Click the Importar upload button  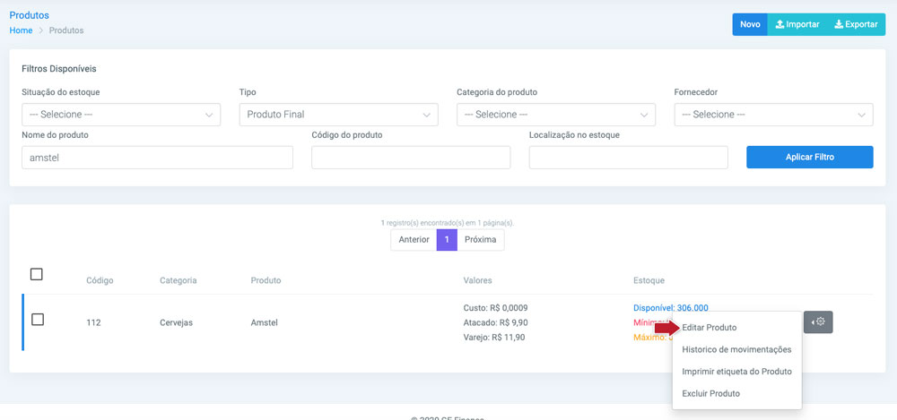(797, 24)
